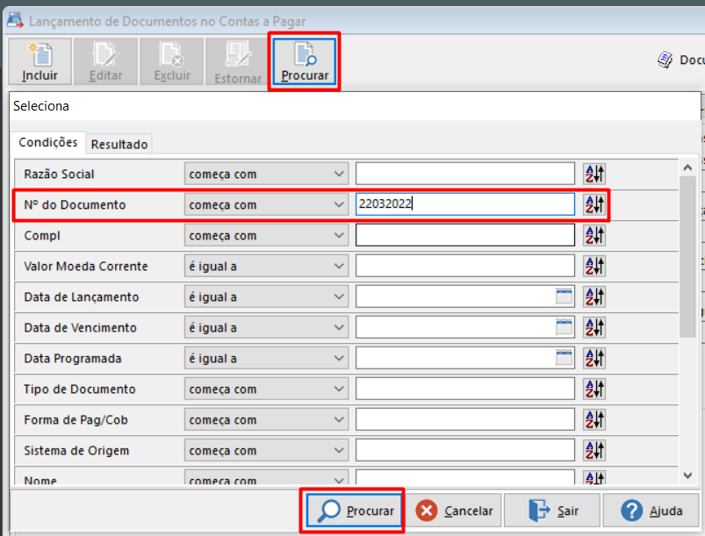The image size is (705, 536).
Task: Click the Valor Moeda Corrente value field
Action: point(465,266)
